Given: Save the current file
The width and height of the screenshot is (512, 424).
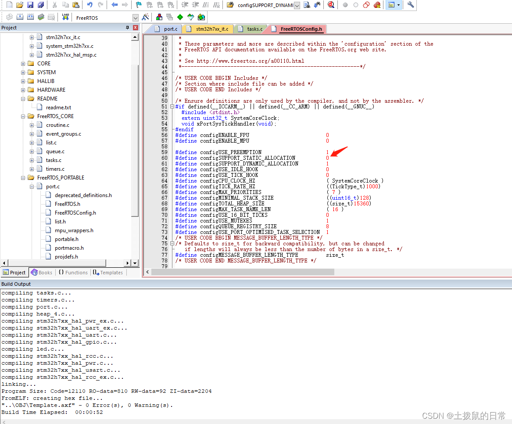Looking at the screenshot, I should point(30,5).
